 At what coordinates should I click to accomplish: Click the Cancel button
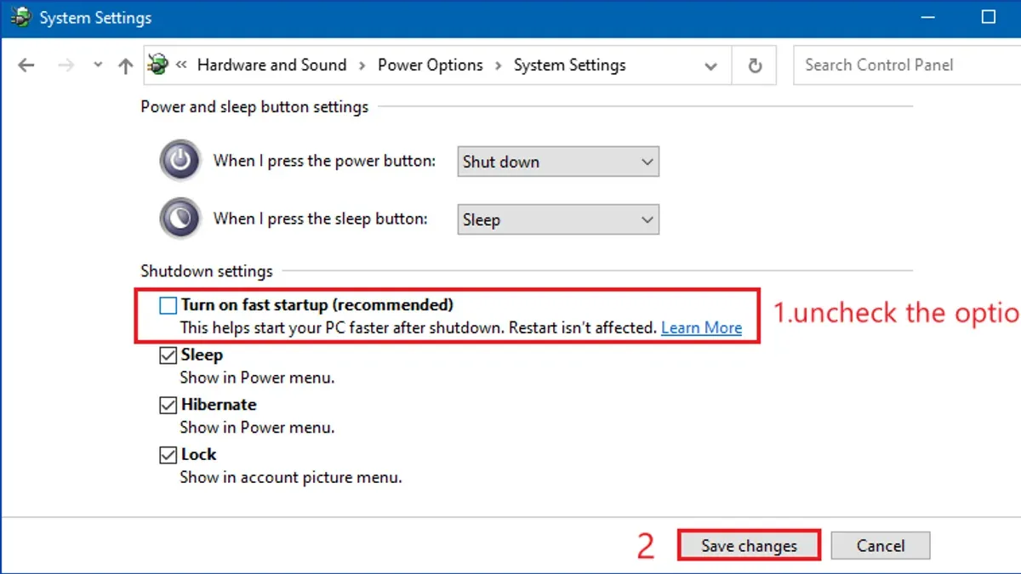coord(881,546)
